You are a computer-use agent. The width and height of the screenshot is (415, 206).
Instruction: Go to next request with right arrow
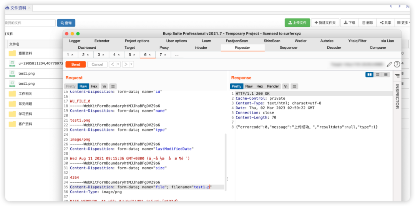click(x=126, y=64)
